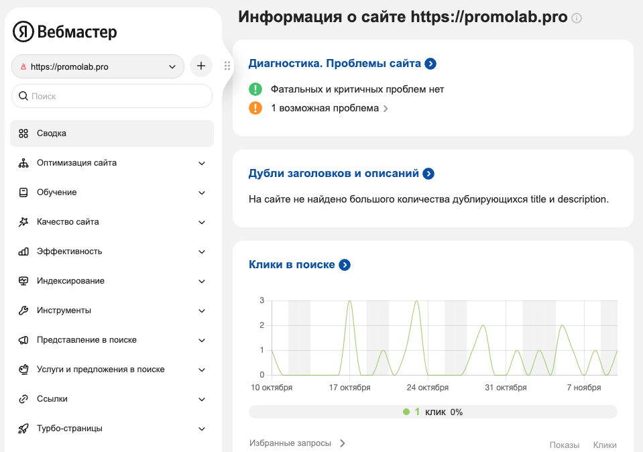Click the 7 ноября axis label
The image size is (643, 452).
coord(584,388)
